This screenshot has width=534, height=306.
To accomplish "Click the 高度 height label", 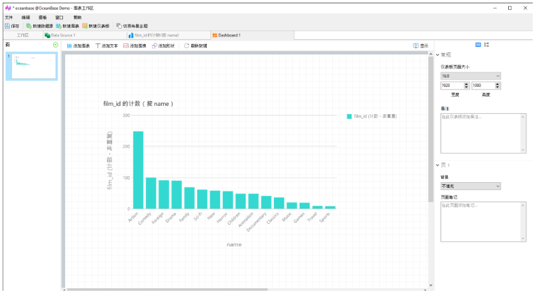I will (x=486, y=95).
